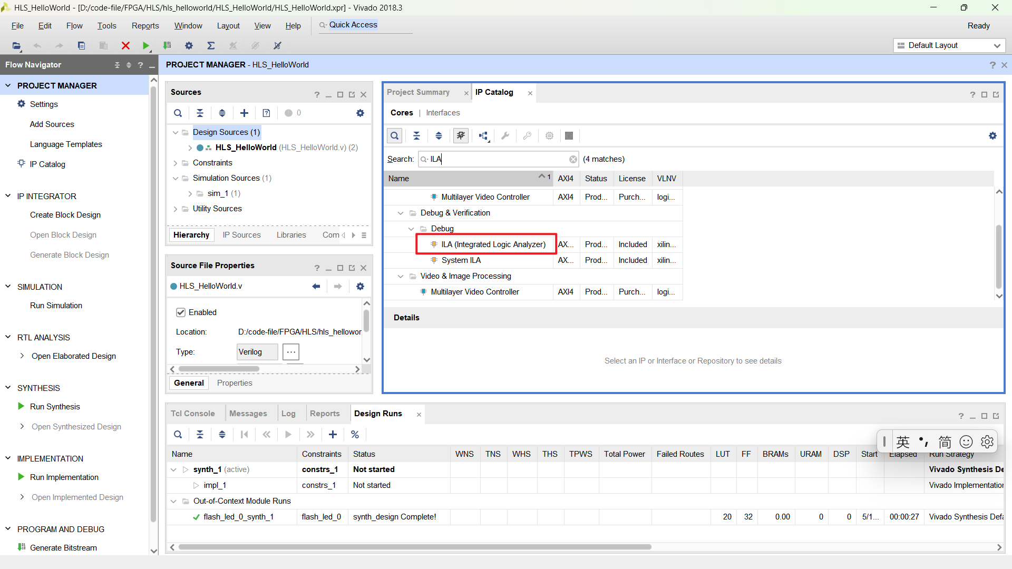This screenshot has width=1012, height=569.
Task: Open the Reports menu
Action: pyautogui.click(x=145, y=26)
